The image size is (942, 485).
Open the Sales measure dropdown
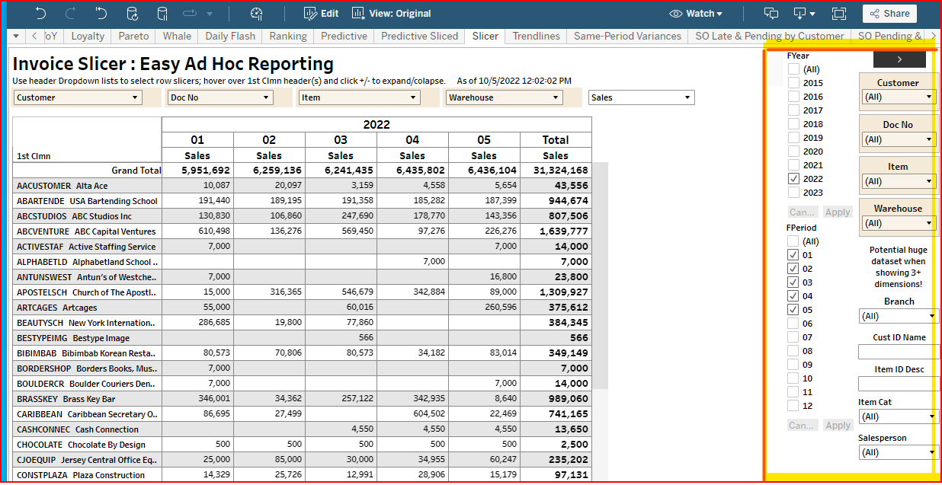(x=641, y=97)
